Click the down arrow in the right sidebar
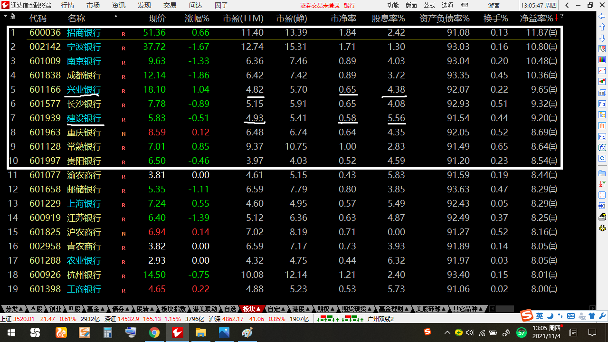Image resolution: width=608 pixels, height=342 pixels. [602, 38]
